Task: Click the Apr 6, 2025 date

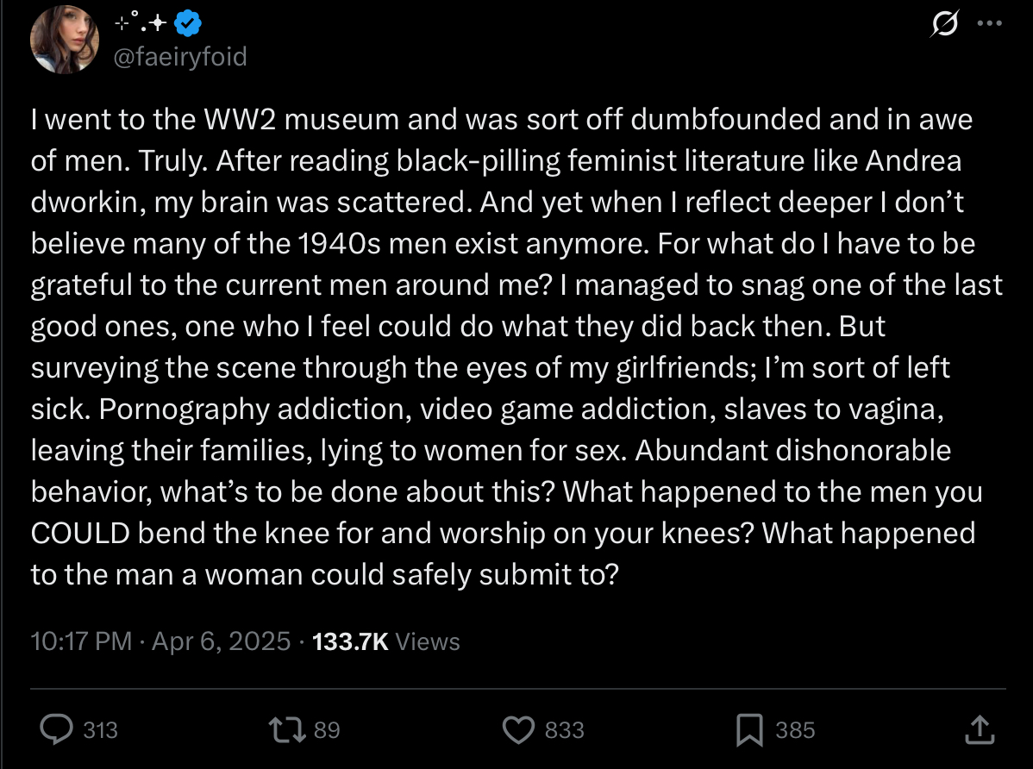Action: [221, 641]
